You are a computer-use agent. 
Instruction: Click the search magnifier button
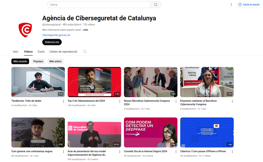[x=156, y=5]
